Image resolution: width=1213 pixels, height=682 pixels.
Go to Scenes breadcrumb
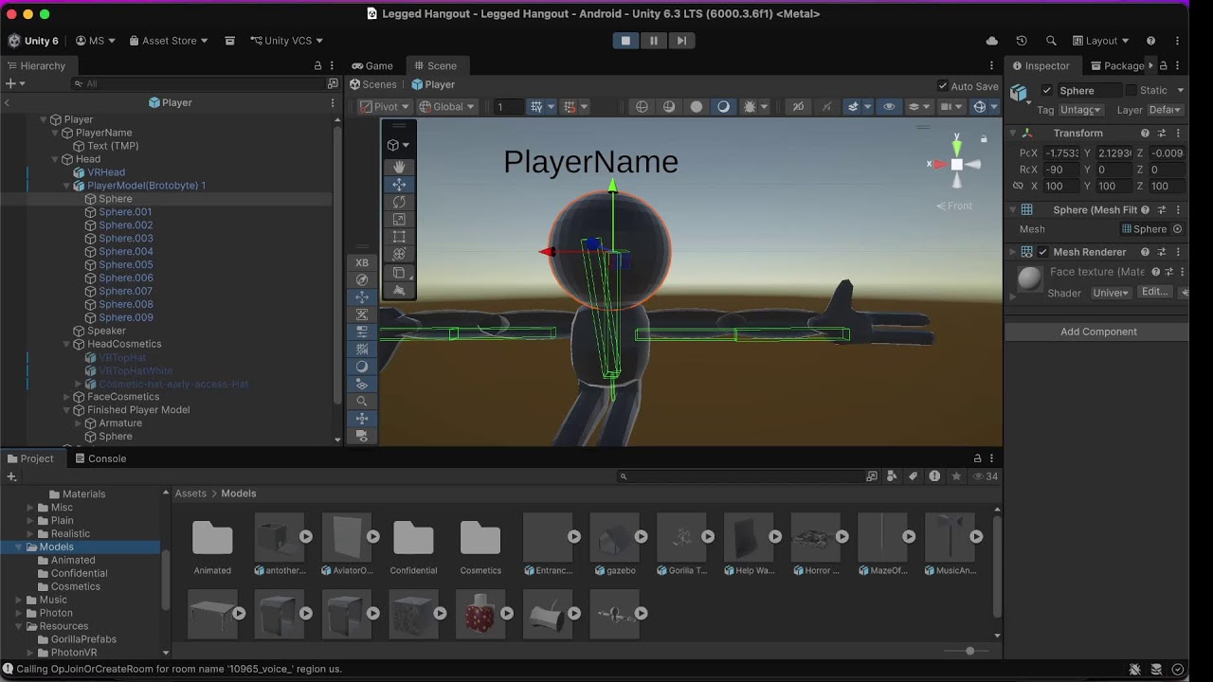pyautogui.click(x=372, y=84)
